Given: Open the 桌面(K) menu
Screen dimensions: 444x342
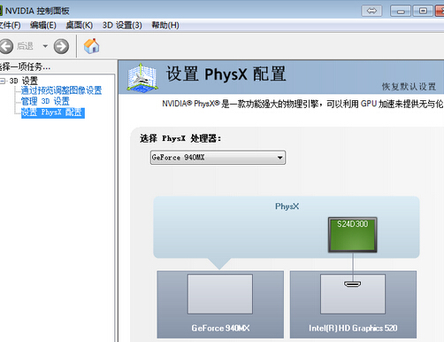Looking at the screenshot, I should pos(80,26).
